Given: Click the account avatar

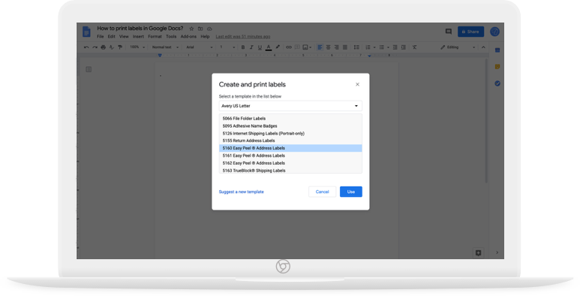Looking at the screenshot, I should pos(495,32).
